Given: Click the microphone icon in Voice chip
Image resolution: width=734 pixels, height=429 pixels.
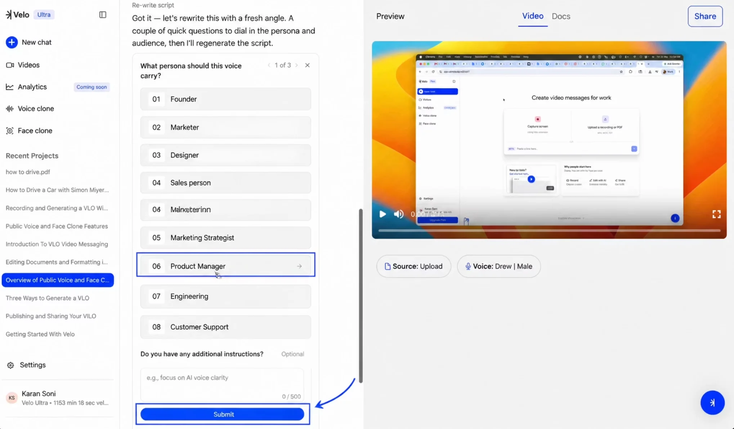Looking at the screenshot, I should (x=468, y=266).
